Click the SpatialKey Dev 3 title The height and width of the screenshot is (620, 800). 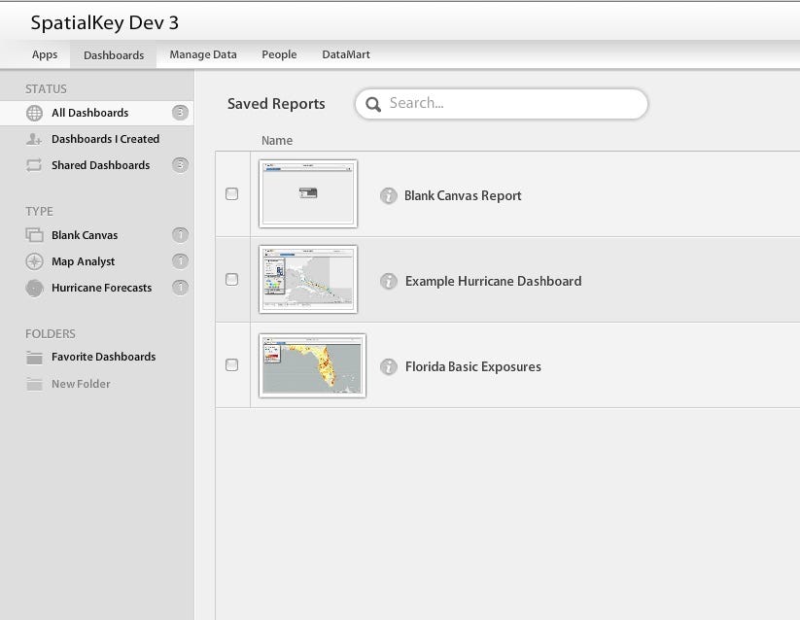105,23
